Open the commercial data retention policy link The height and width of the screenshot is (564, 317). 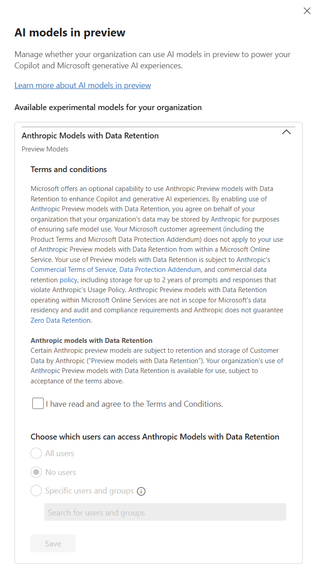pos(68,280)
